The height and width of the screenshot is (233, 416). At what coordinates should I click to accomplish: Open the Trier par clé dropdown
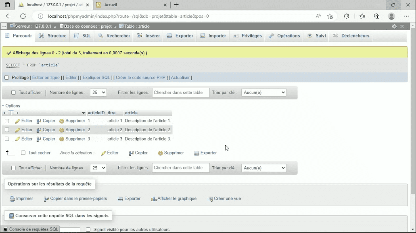tap(263, 92)
